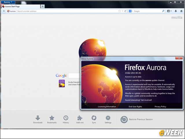Click the start page Google search field
The height and width of the screenshot is (139, 185).
click(74, 76)
